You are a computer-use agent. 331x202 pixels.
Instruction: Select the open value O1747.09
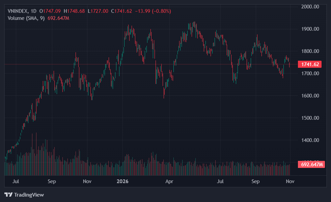50,11
